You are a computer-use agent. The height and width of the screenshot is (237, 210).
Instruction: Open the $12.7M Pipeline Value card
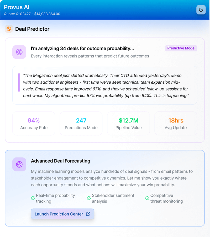coord(128,123)
